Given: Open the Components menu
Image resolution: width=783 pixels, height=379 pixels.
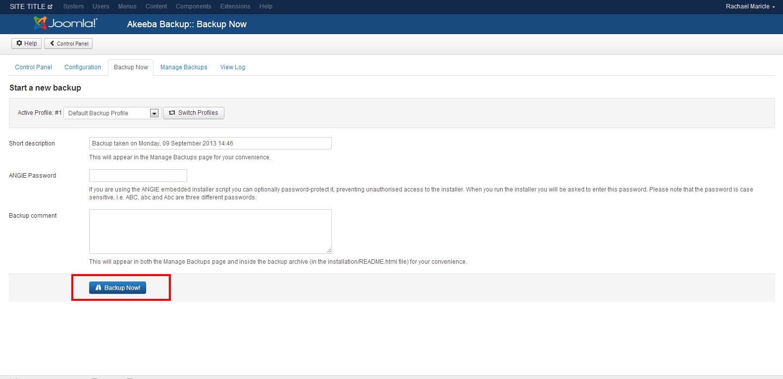Looking at the screenshot, I should pyautogui.click(x=193, y=6).
